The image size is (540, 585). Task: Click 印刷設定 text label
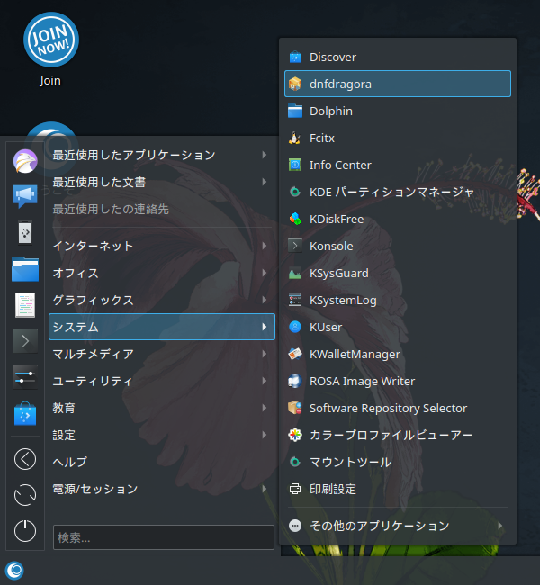click(333, 489)
